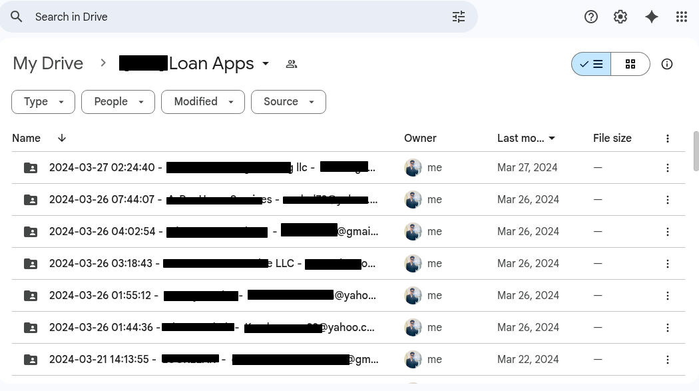This screenshot has height=391, width=699.
Task: Open the People filter dropdown
Action: pyautogui.click(x=118, y=102)
